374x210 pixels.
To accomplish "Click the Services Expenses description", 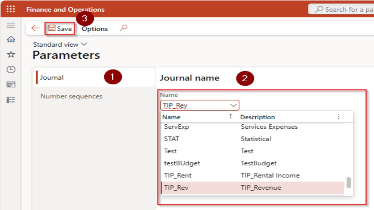I will coord(269,127).
